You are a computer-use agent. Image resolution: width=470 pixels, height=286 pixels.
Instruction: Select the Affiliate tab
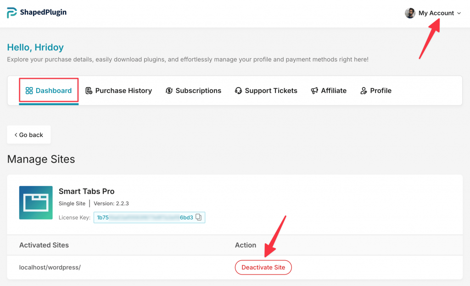tap(329, 91)
